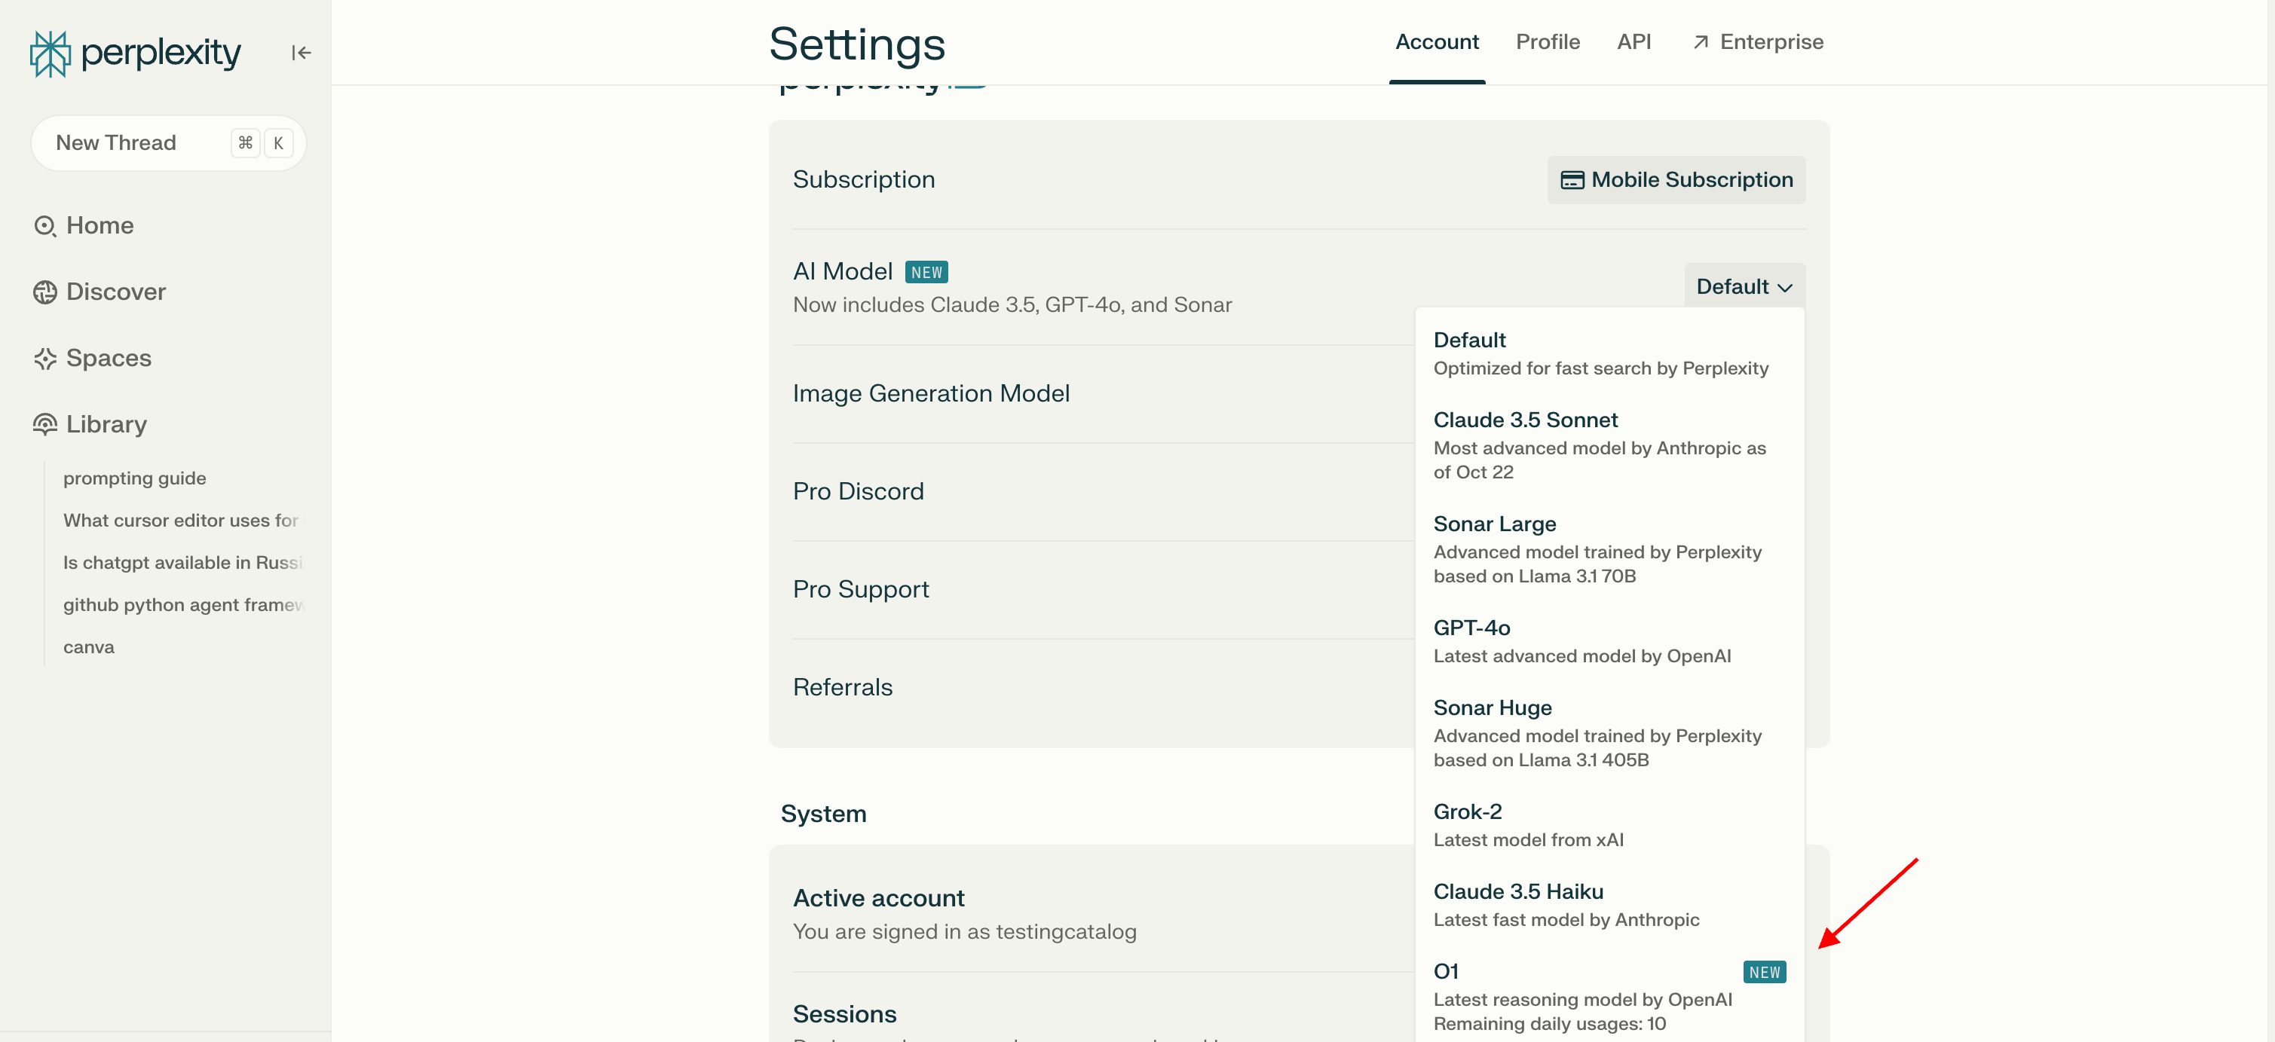Click 'You are signed in as testingcatalog' text

[964, 931]
